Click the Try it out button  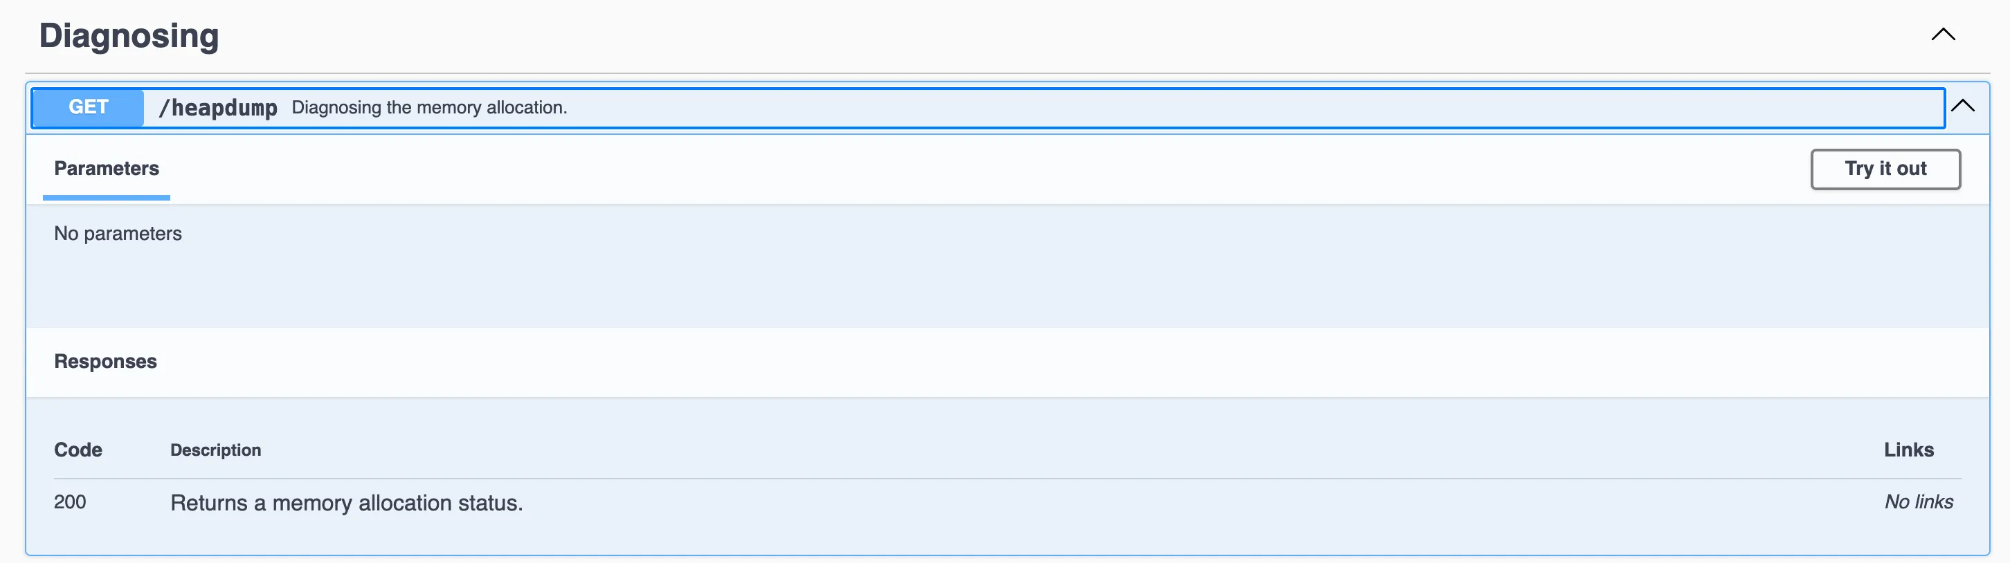click(1886, 169)
